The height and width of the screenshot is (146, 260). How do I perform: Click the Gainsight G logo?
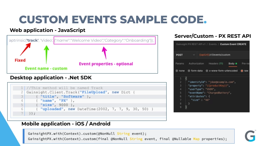[250, 136]
